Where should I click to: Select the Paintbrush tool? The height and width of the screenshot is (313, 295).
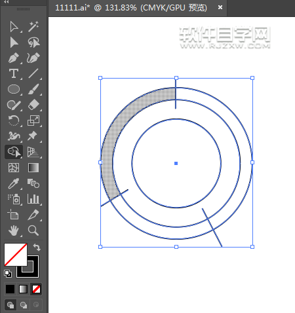coord(33,89)
